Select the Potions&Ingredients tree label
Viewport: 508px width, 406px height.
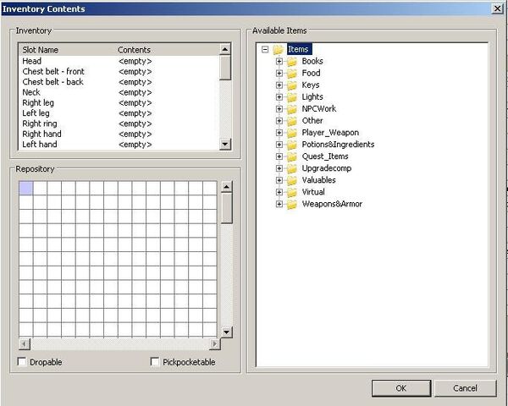[338, 145]
